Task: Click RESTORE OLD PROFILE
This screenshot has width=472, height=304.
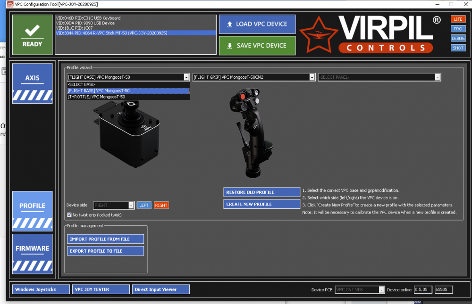Action: click(x=261, y=192)
